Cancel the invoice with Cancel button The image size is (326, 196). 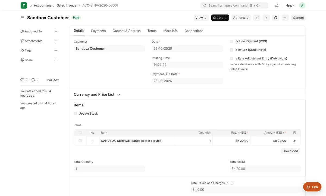tap(298, 18)
